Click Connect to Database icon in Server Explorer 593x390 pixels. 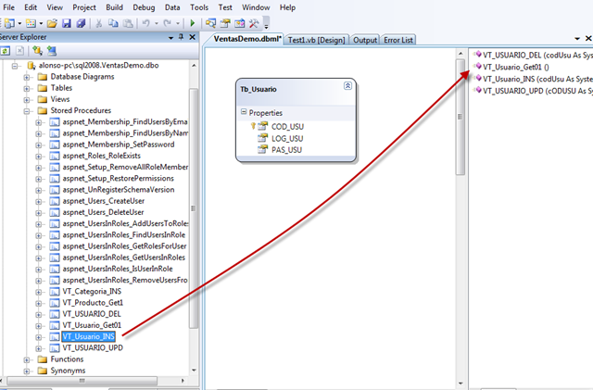tap(37, 51)
